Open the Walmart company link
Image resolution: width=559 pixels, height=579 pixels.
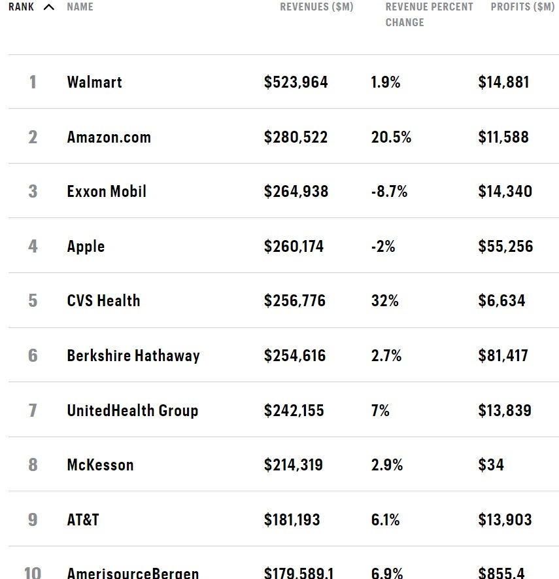pyautogui.click(x=94, y=82)
